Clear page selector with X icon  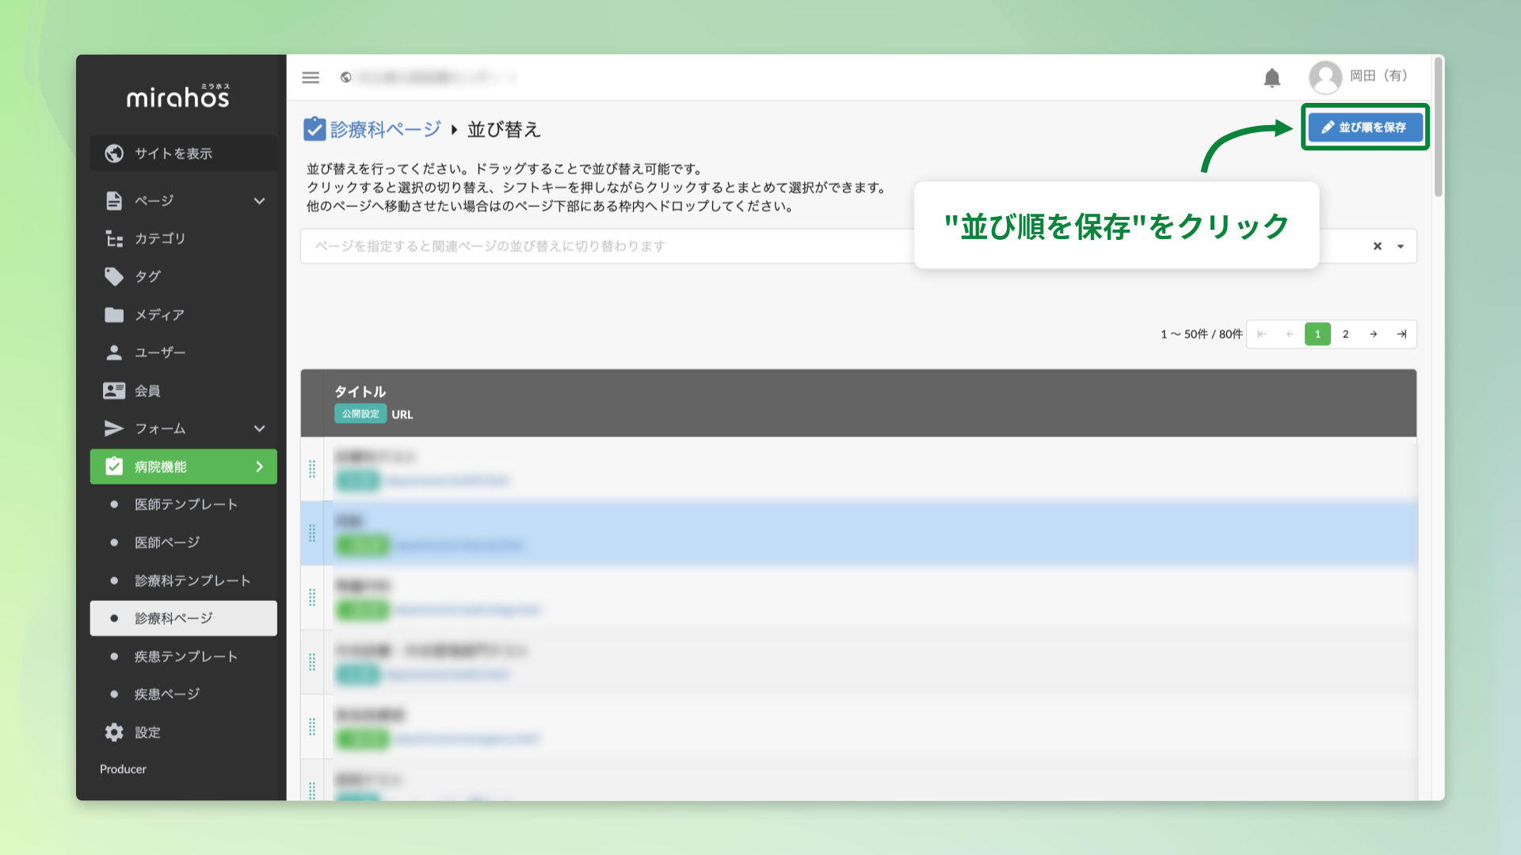click(1378, 246)
